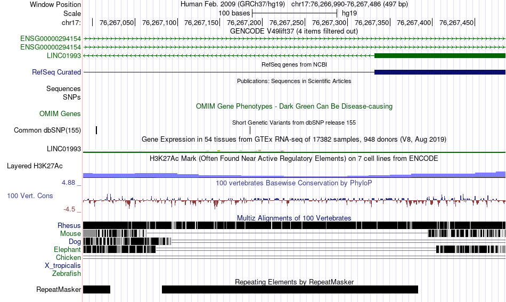Click the leftmost dbSNP variant tick mark
The height and width of the screenshot is (302, 506).
(x=96, y=130)
